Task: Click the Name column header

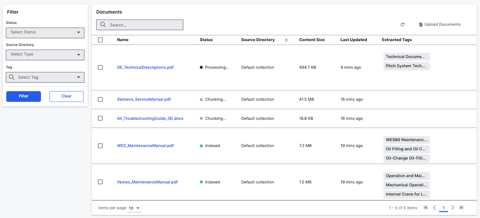Action: [123, 40]
